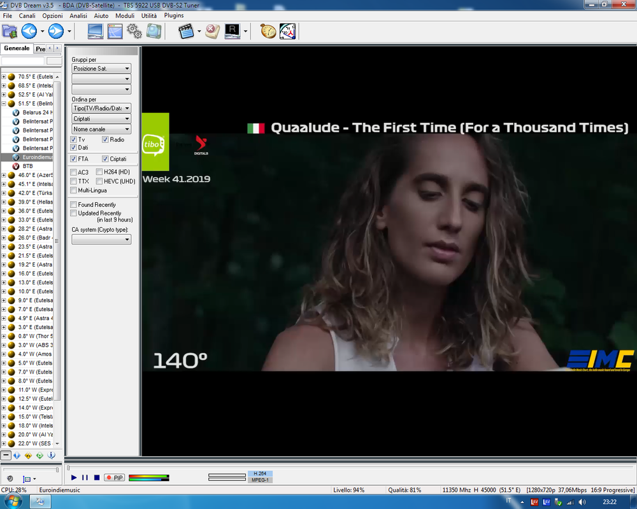The width and height of the screenshot is (637, 509).
Task: Click the DVB Dream taskbar button
Action: pos(40,502)
